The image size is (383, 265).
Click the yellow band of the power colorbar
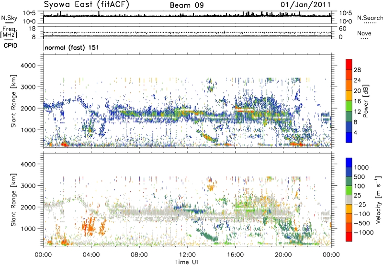[349, 95]
